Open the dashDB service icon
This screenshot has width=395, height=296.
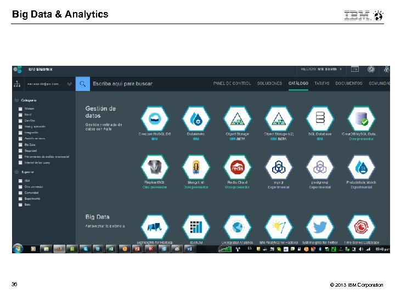196,227
